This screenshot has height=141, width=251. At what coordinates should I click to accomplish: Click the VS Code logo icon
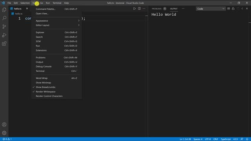pyautogui.click(x=3, y=3)
